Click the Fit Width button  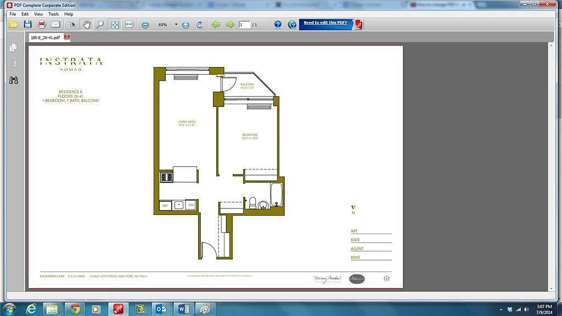tap(129, 25)
